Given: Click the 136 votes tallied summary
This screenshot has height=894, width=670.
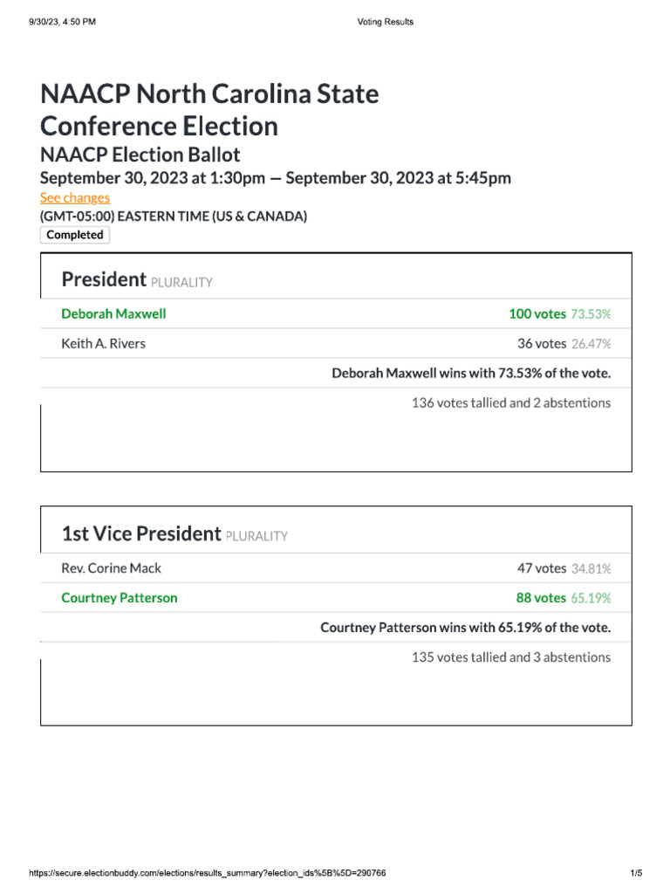Looking at the screenshot, I should point(511,402).
